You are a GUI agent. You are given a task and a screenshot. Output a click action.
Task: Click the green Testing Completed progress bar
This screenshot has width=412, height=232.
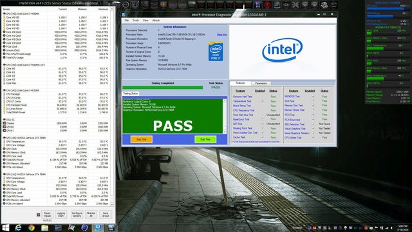click(x=163, y=88)
